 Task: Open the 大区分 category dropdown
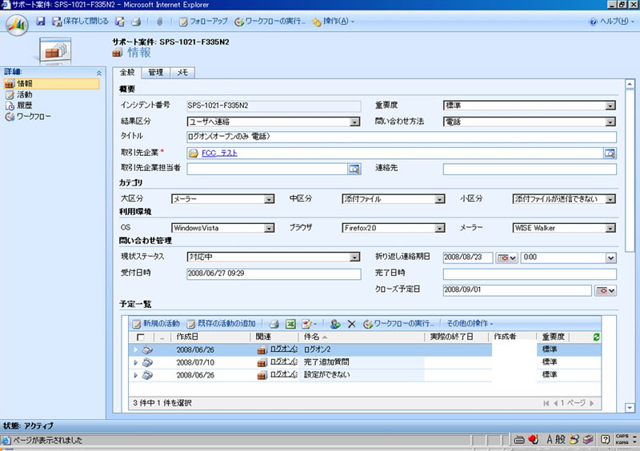(269, 199)
